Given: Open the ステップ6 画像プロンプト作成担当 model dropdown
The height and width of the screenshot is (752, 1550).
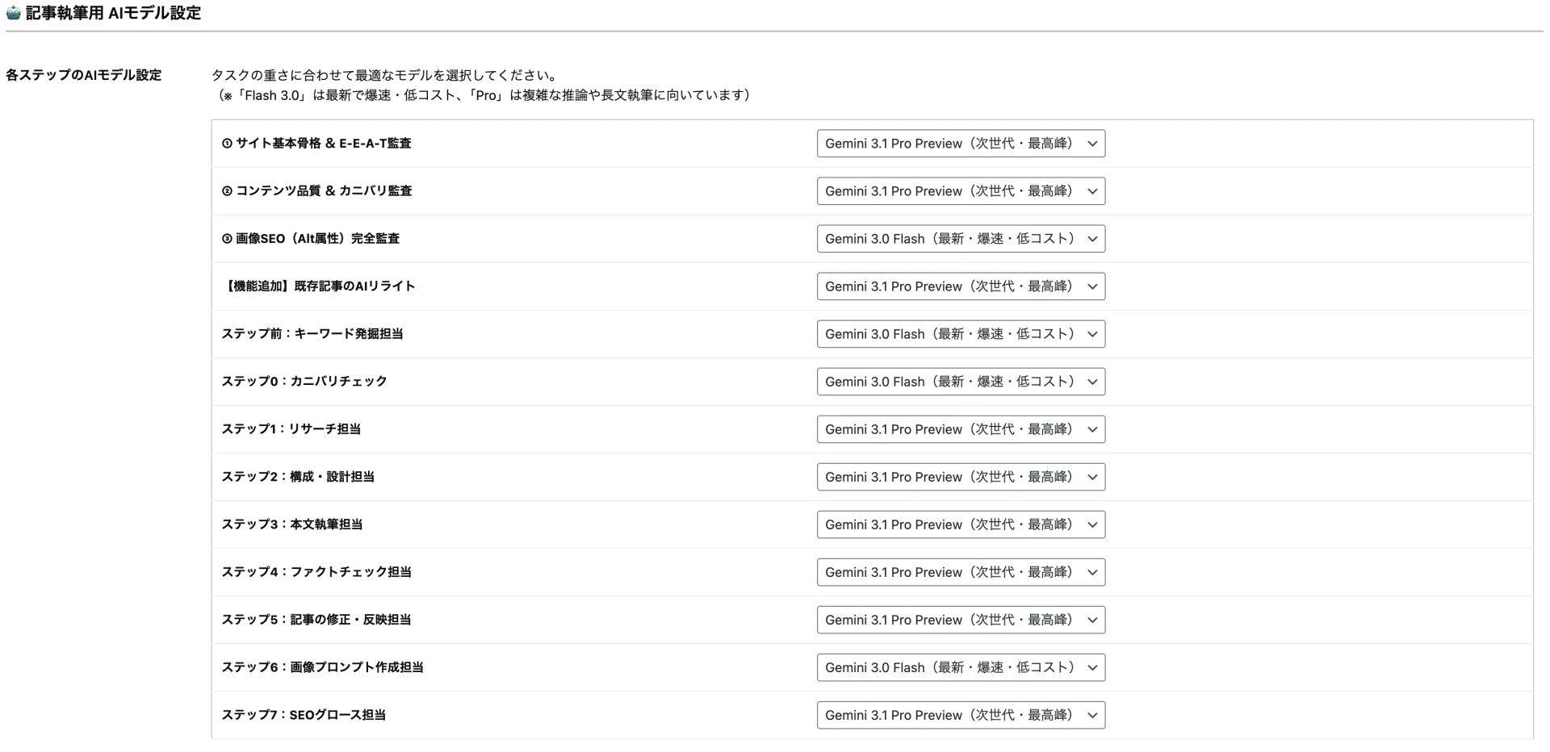Looking at the screenshot, I should [x=960, y=667].
